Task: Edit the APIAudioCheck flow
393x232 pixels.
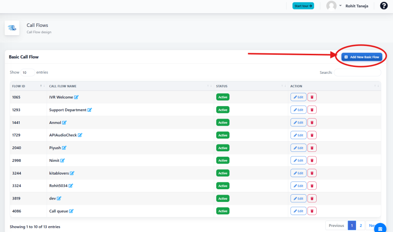Action: tap(298, 135)
